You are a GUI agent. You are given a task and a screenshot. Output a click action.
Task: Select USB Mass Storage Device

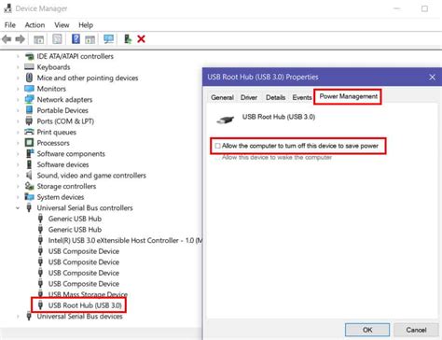pos(88,294)
